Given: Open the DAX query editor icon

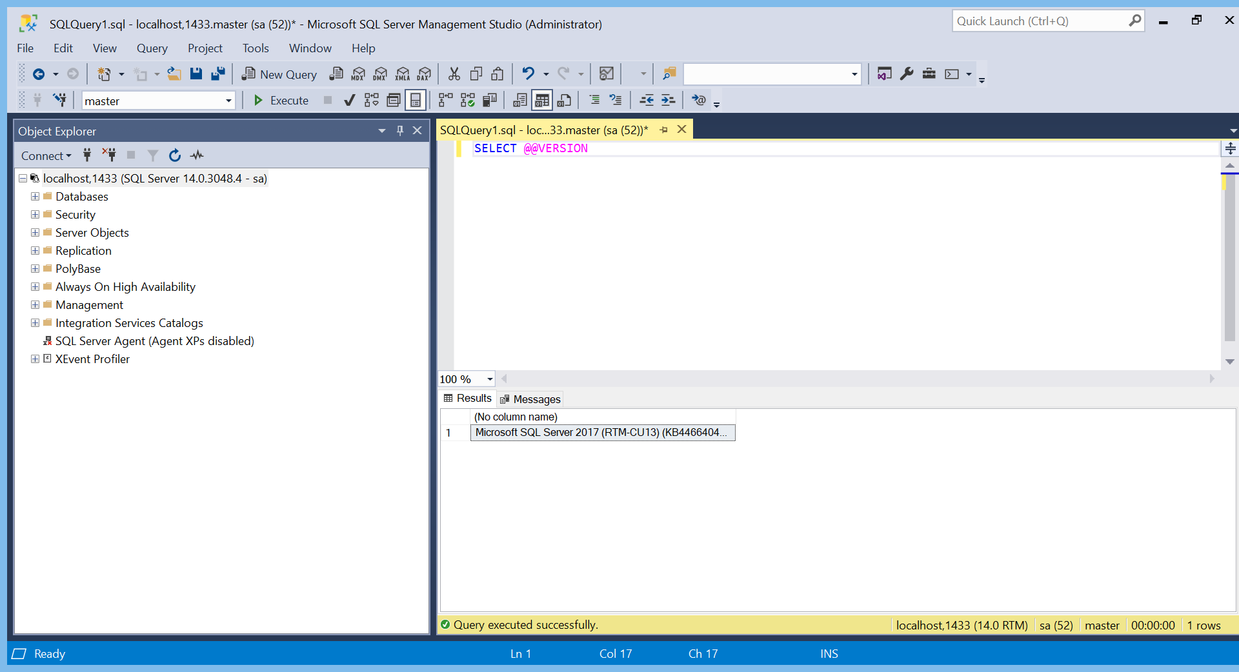Looking at the screenshot, I should [x=424, y=74].
